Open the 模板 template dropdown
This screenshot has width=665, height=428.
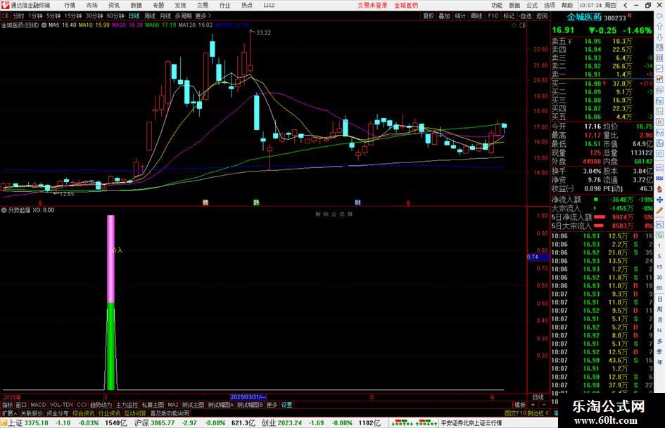coord(520,405)
